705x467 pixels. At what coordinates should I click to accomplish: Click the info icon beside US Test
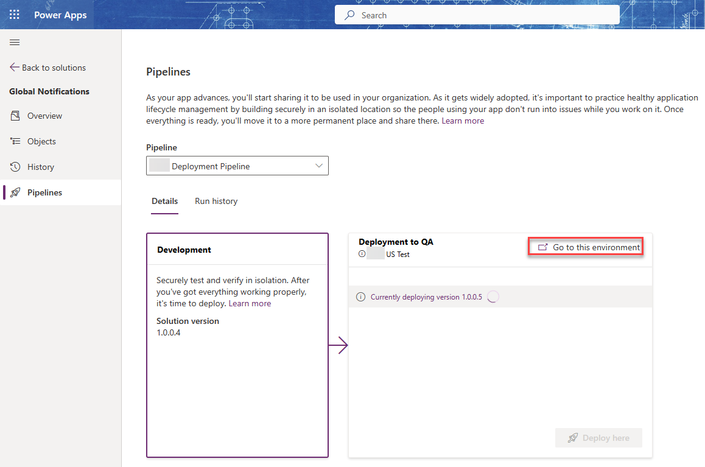pyautogui.click(x=362, y=254)
